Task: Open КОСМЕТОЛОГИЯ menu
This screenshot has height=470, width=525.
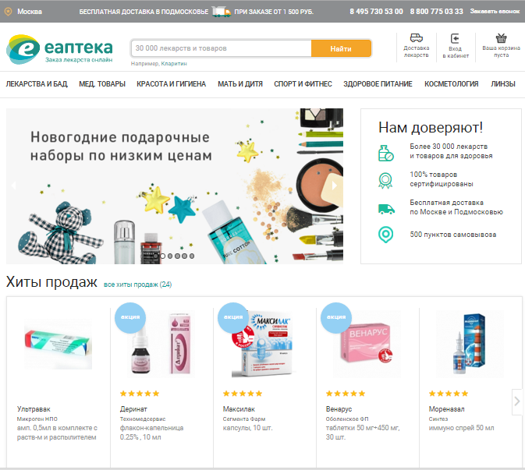Action: point(452,84)
